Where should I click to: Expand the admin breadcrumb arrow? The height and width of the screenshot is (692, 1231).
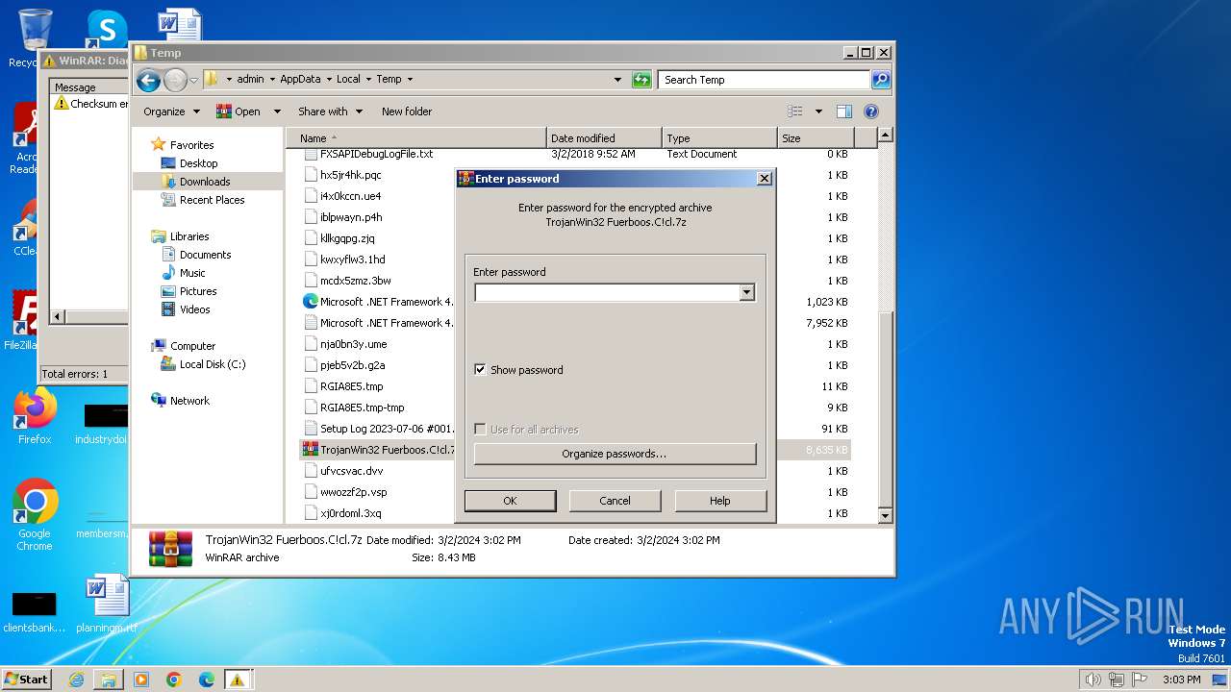(x=270, y=80)
